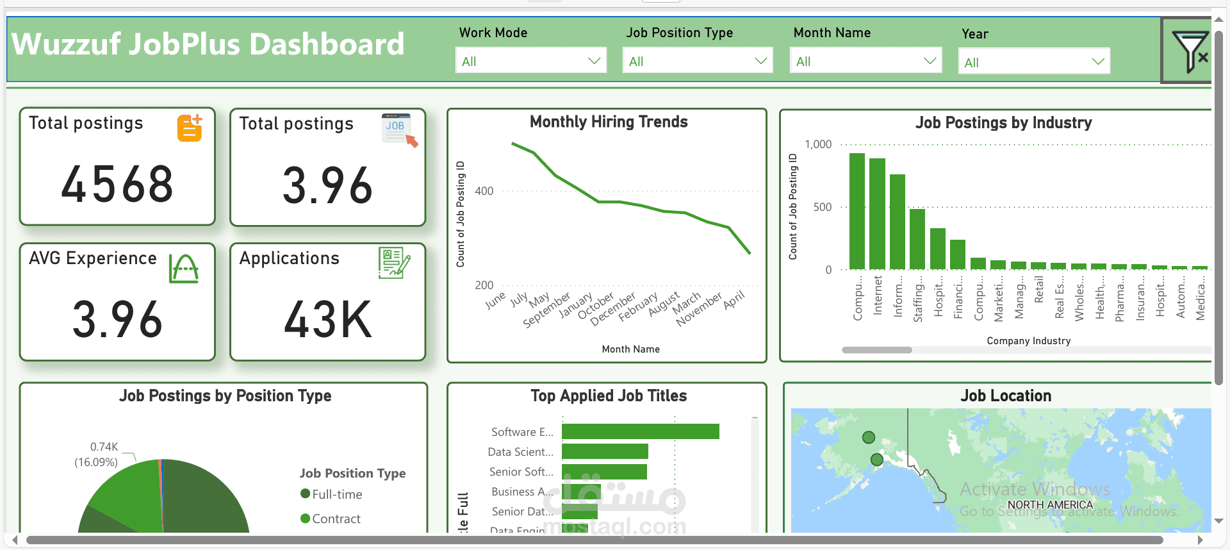Image resolution: width=1230 pixels, height=550 pixels.
Task: Click the Retail label on the industry axis
Action: tap(1038, 289)
